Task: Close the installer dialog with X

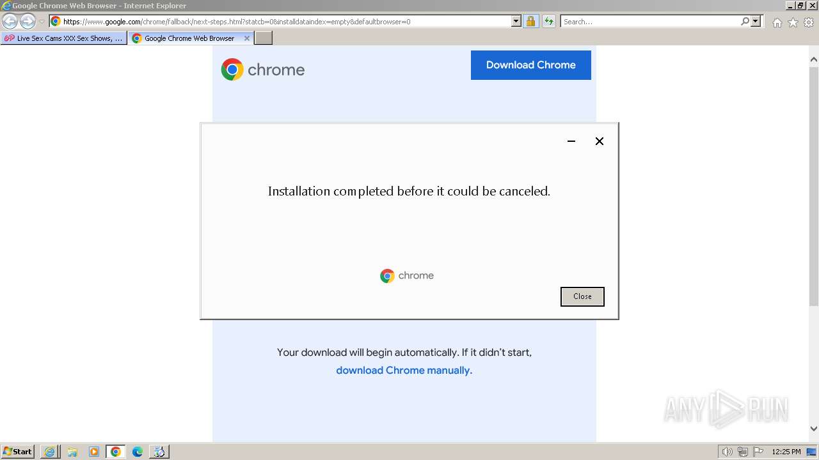Action: [x=600, y=141]
